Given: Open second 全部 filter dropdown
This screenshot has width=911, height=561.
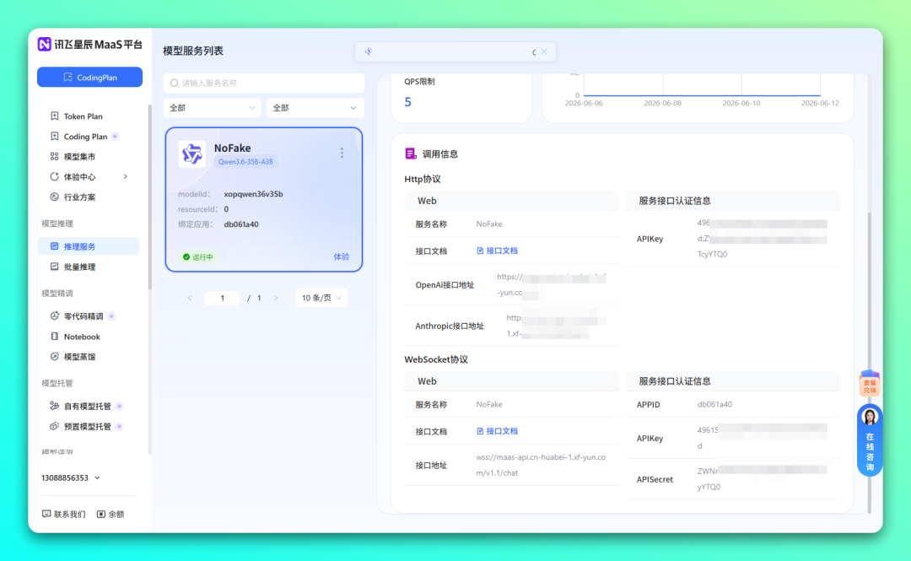Looking at the screenshot, I should click(315, 108).
